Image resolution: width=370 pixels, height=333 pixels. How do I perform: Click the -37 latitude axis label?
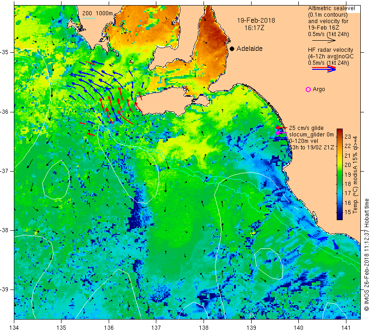point(5,171)
